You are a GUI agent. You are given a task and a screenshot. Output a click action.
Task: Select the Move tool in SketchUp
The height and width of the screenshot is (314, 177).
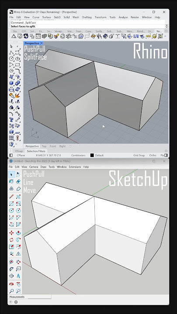[x=11, y=233]
